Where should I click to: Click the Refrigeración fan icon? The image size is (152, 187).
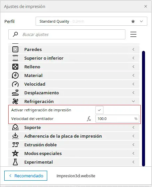(15, 101)
